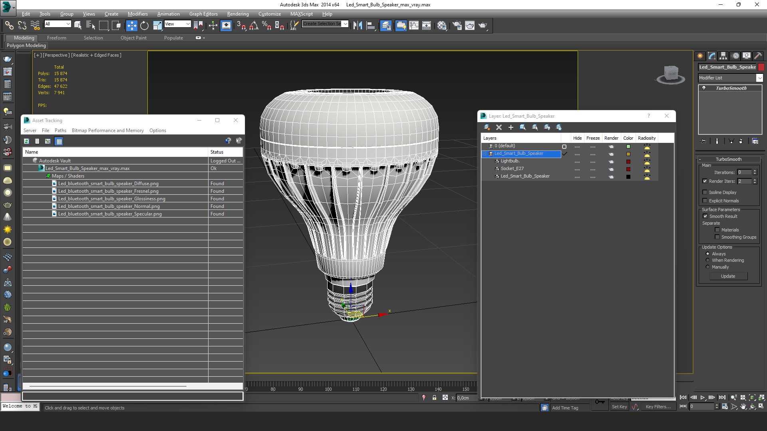Open the Modifiers menu
The height and width of the screenshot is (431, 767).
pyautogui.click(x=137, y=14)
